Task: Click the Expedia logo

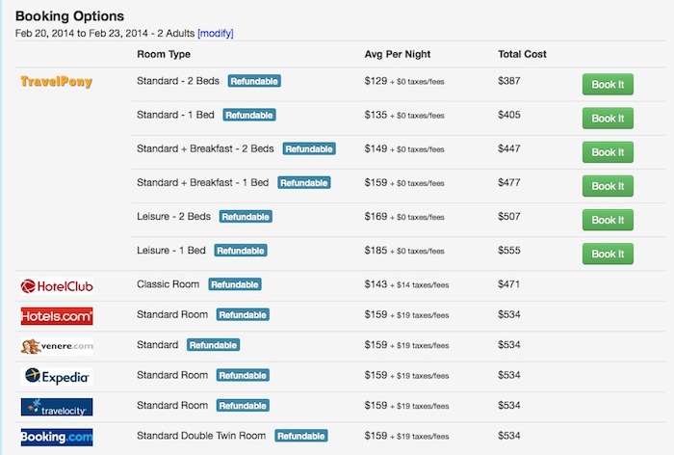Action: (57, 377)
